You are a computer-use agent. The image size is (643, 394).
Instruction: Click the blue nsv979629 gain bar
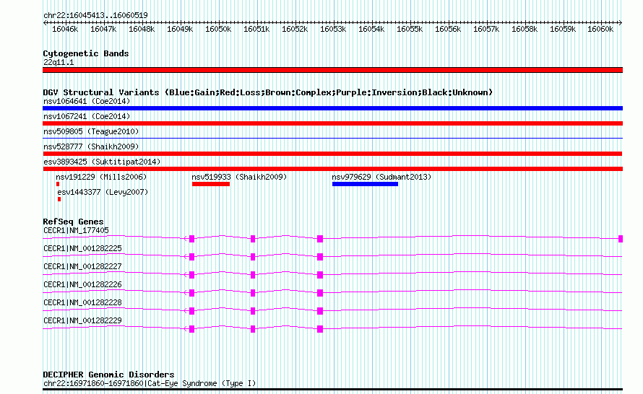365,184
